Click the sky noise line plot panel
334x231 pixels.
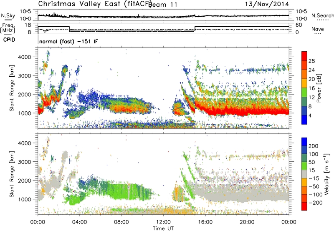coord(163,15)
